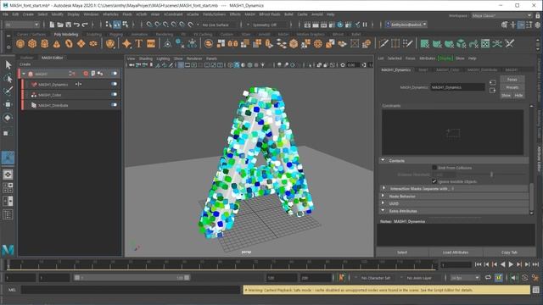The image size is (543, 305).
Task: Click the save scene icon
Action: (x=68, y=25)
